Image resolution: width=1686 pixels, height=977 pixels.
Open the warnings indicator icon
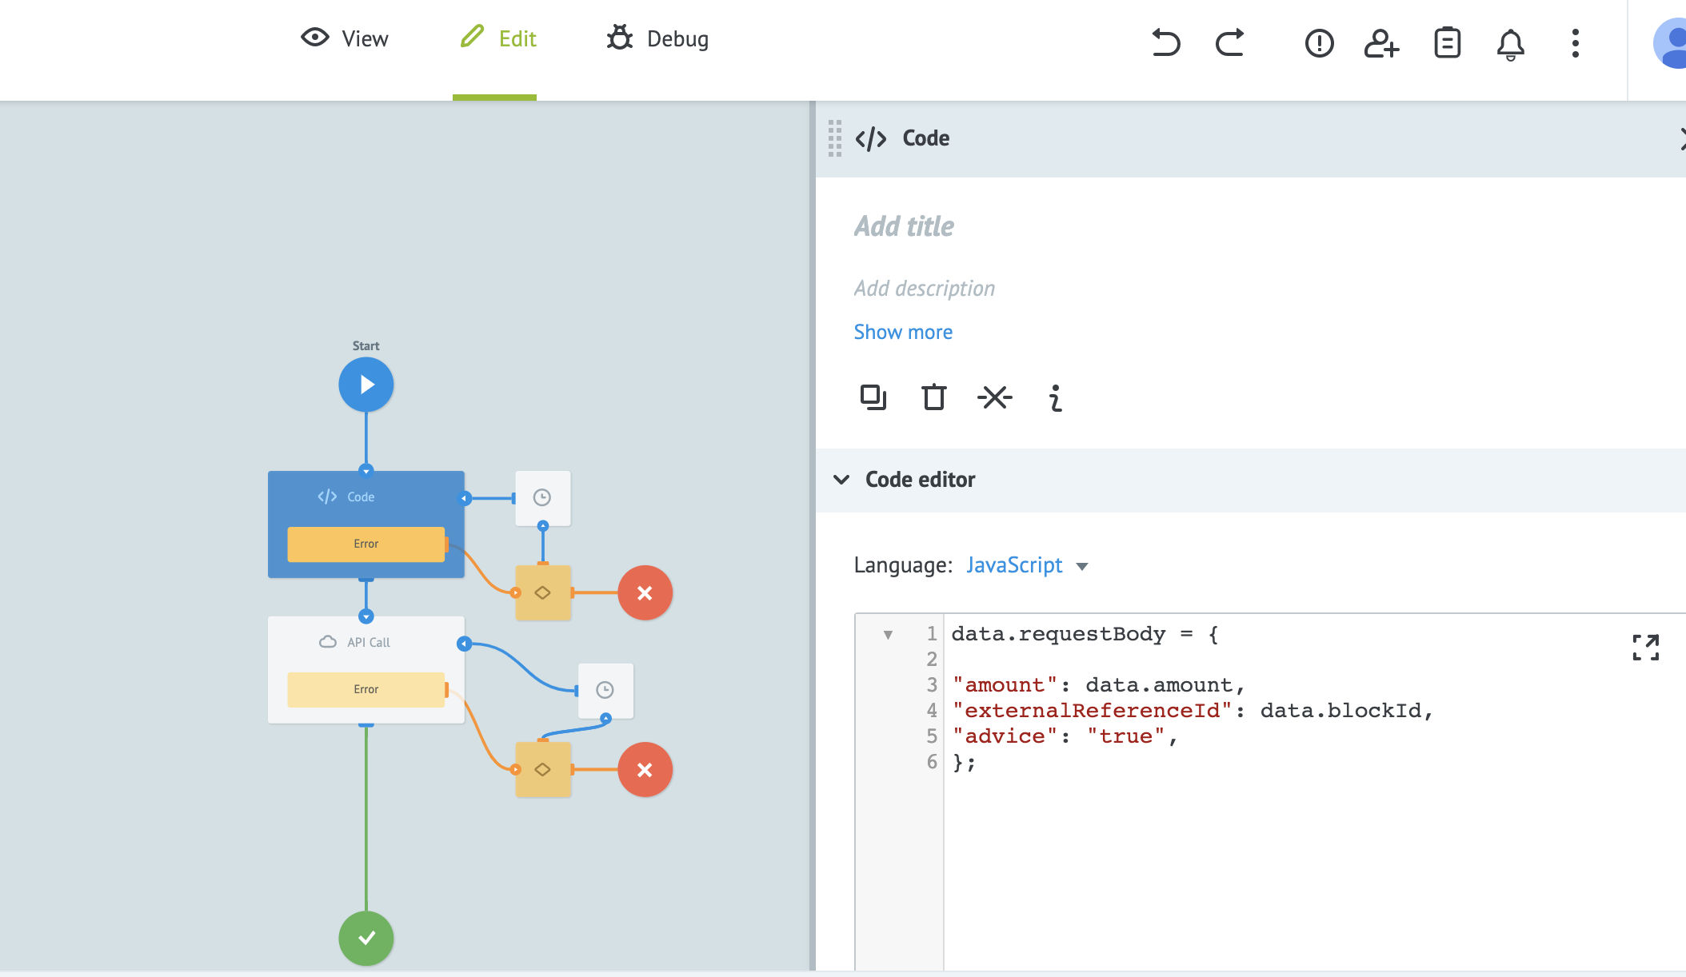click(x=1317, y=44)
